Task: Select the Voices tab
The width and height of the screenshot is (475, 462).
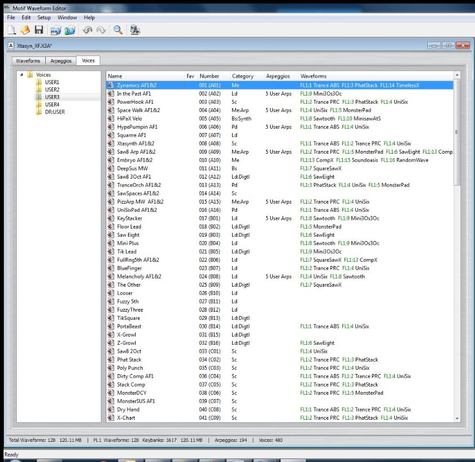Action: [x=88, y=60]
